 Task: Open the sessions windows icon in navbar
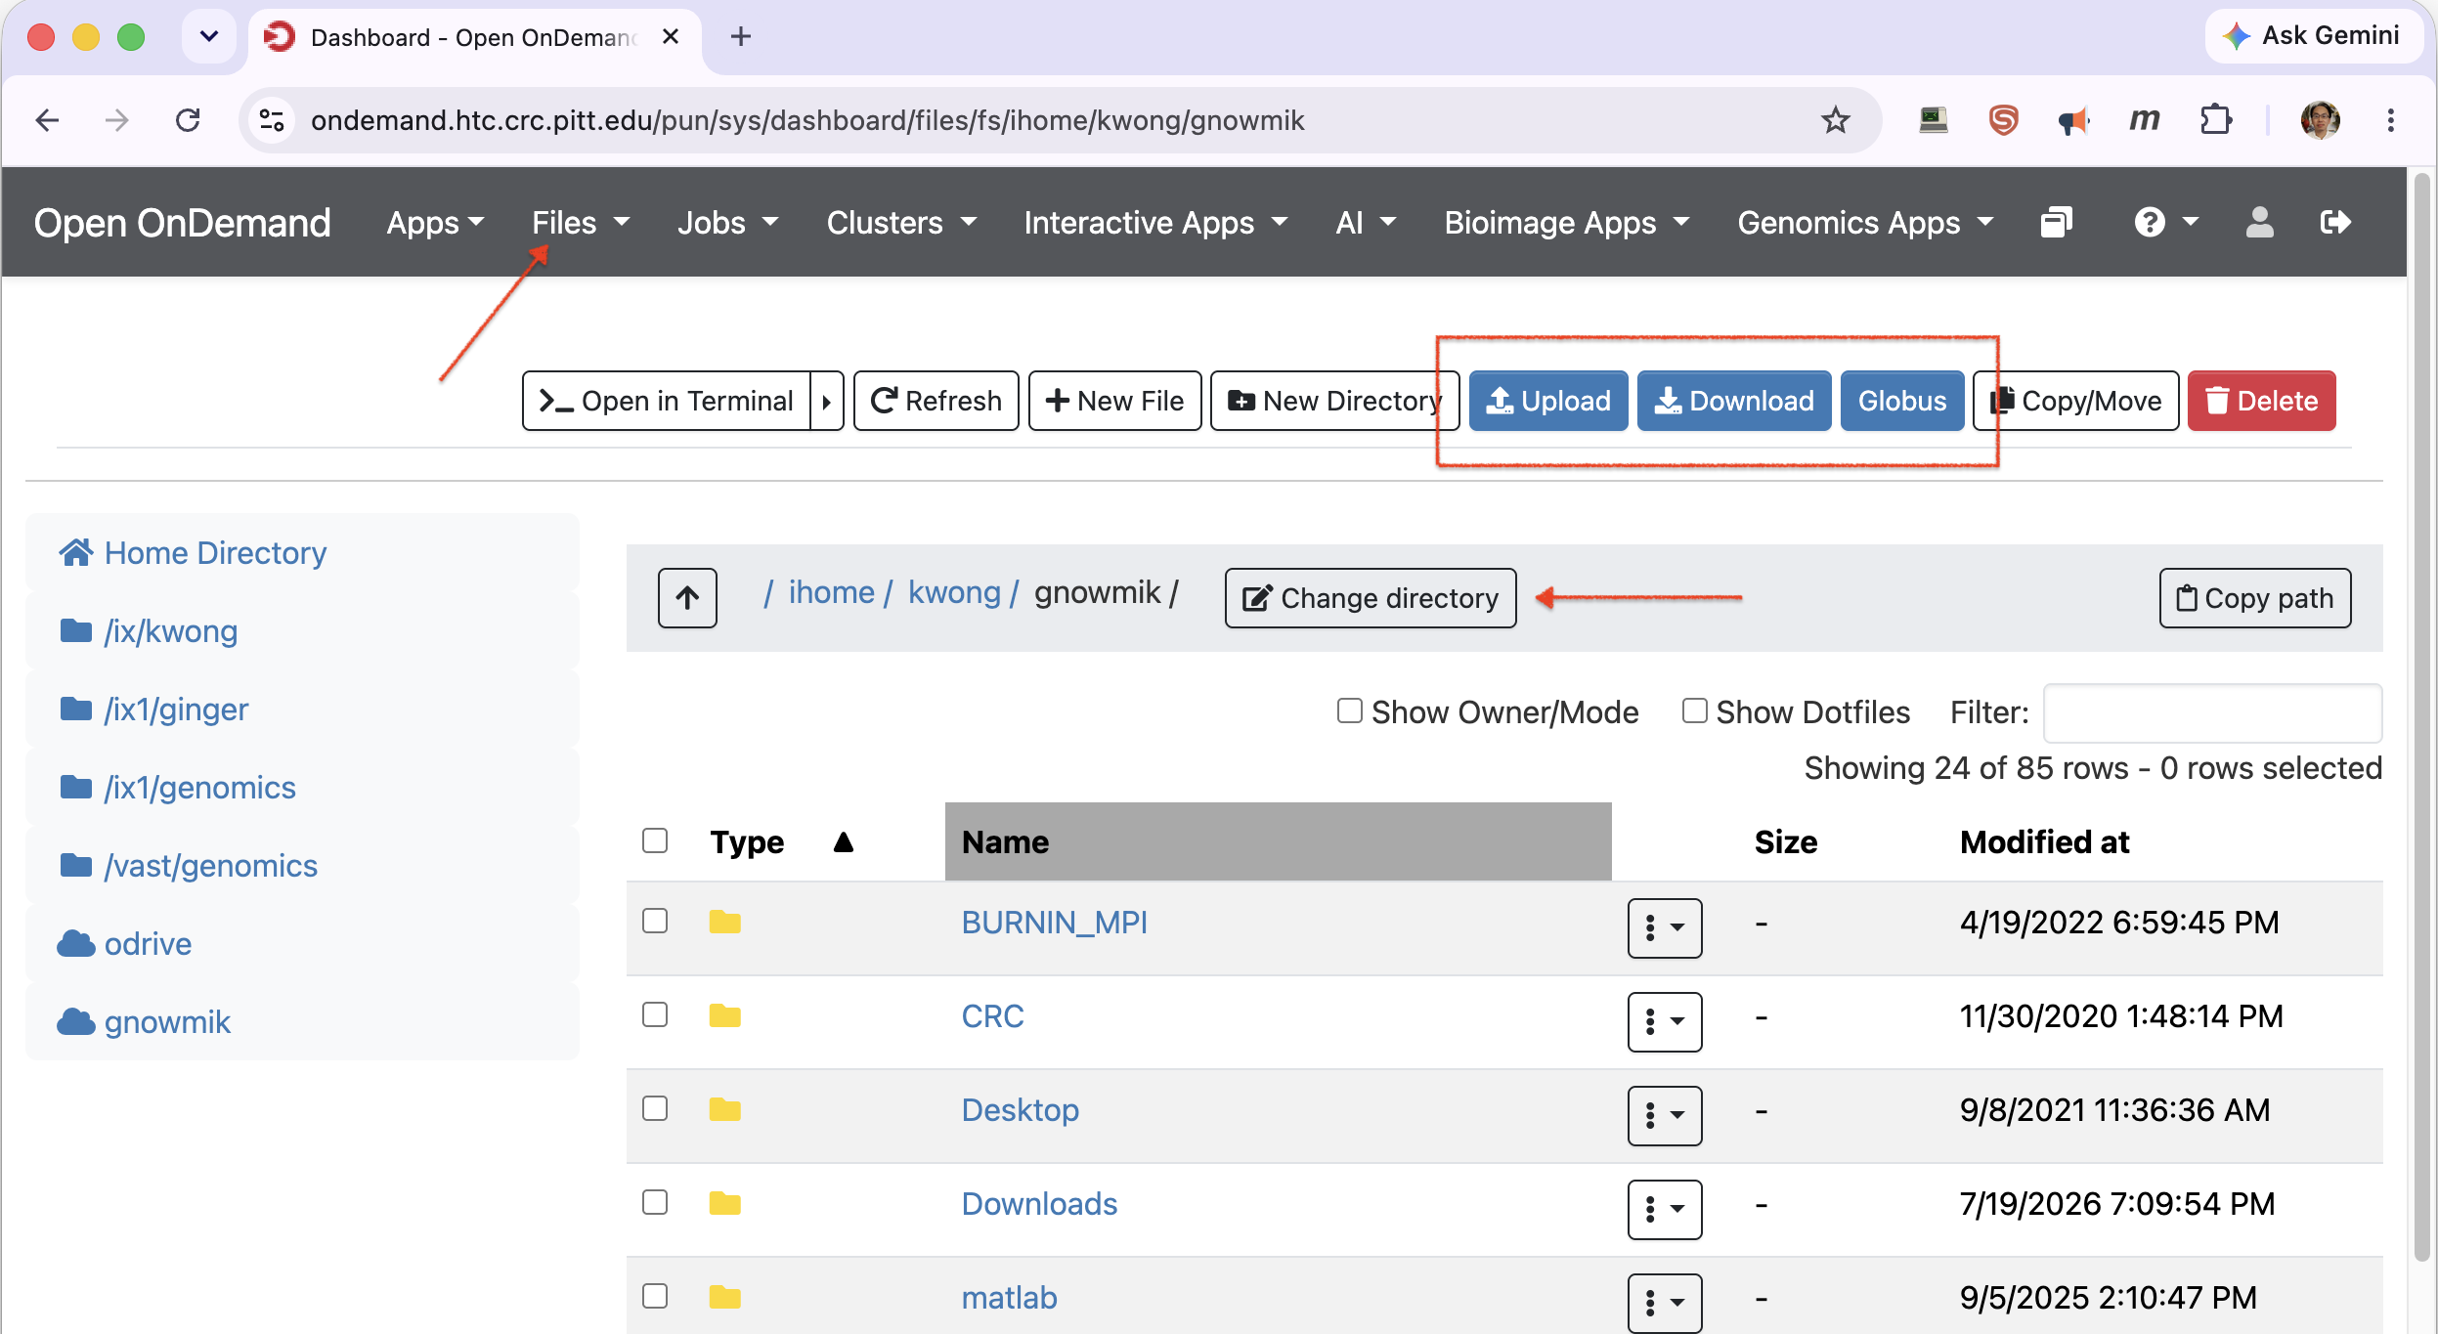point(2056,223)
